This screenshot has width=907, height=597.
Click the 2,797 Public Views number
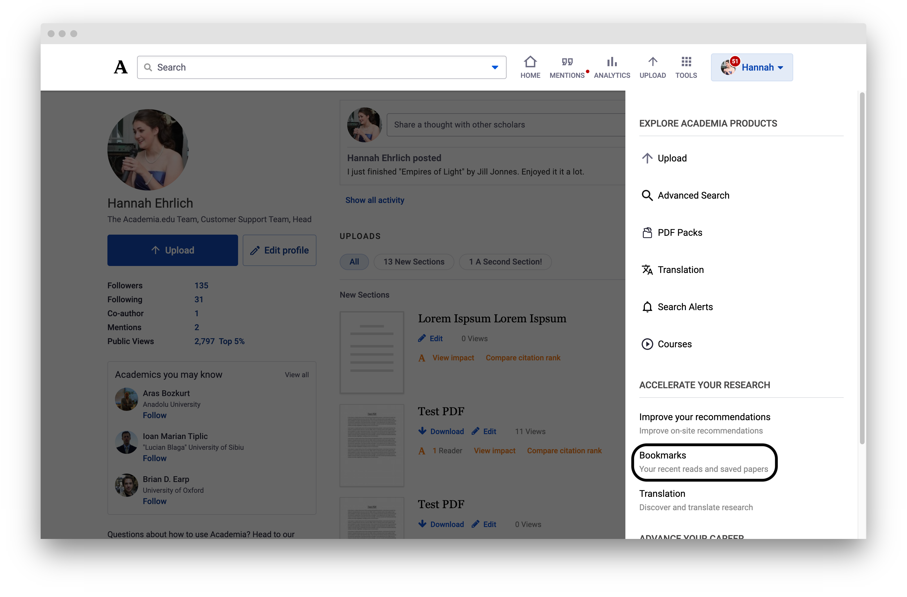tap(204, 341)
